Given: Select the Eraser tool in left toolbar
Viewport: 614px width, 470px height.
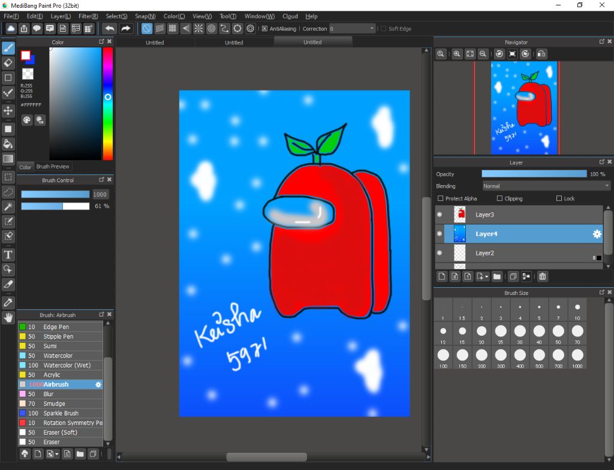Looking at the screenshot, I should [x=8, y=63].
